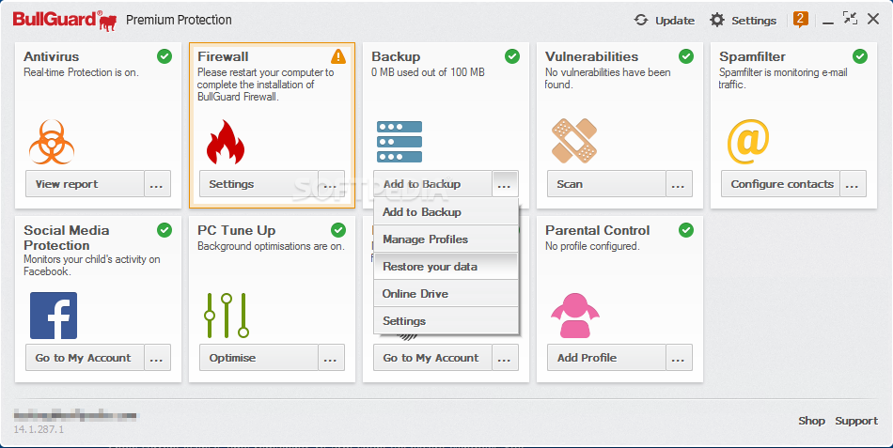
Task: Open the orange notifications badge
Action: 801,20
